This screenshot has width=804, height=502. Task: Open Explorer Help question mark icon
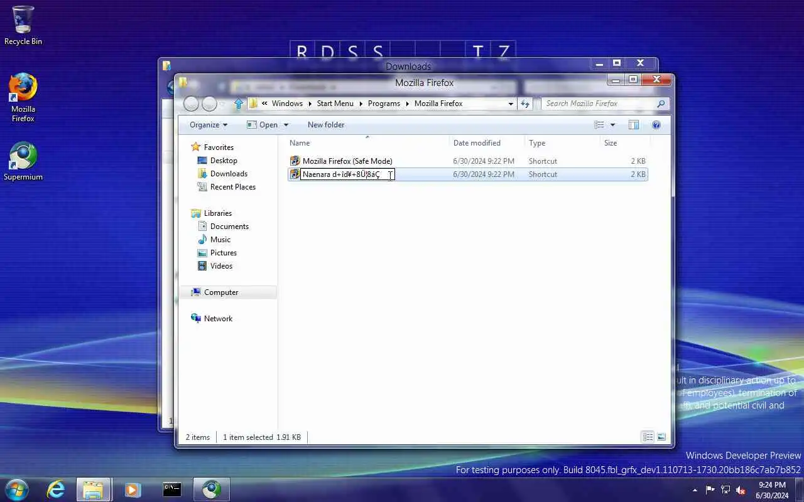click(x=656, y=125)
